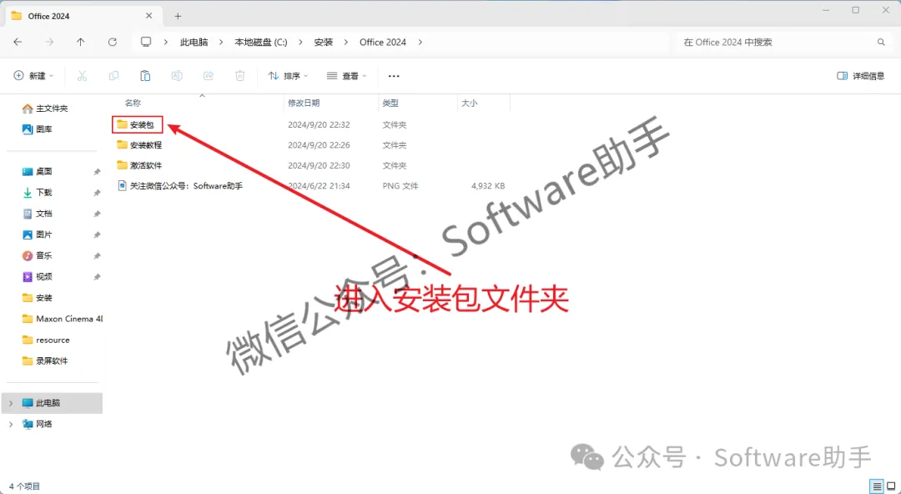Sort by the 大小 column header
This screenshot has width=901, height=494.
(x=470, y=103)
